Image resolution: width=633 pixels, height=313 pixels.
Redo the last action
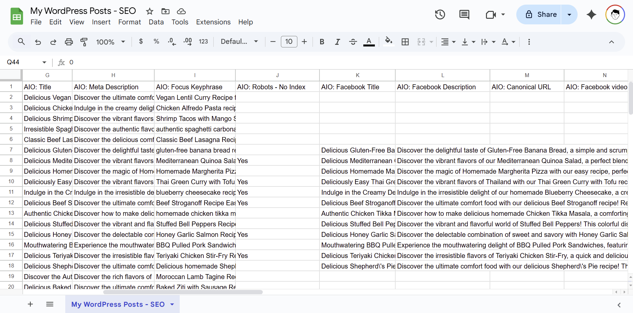[x=53, y=42]
